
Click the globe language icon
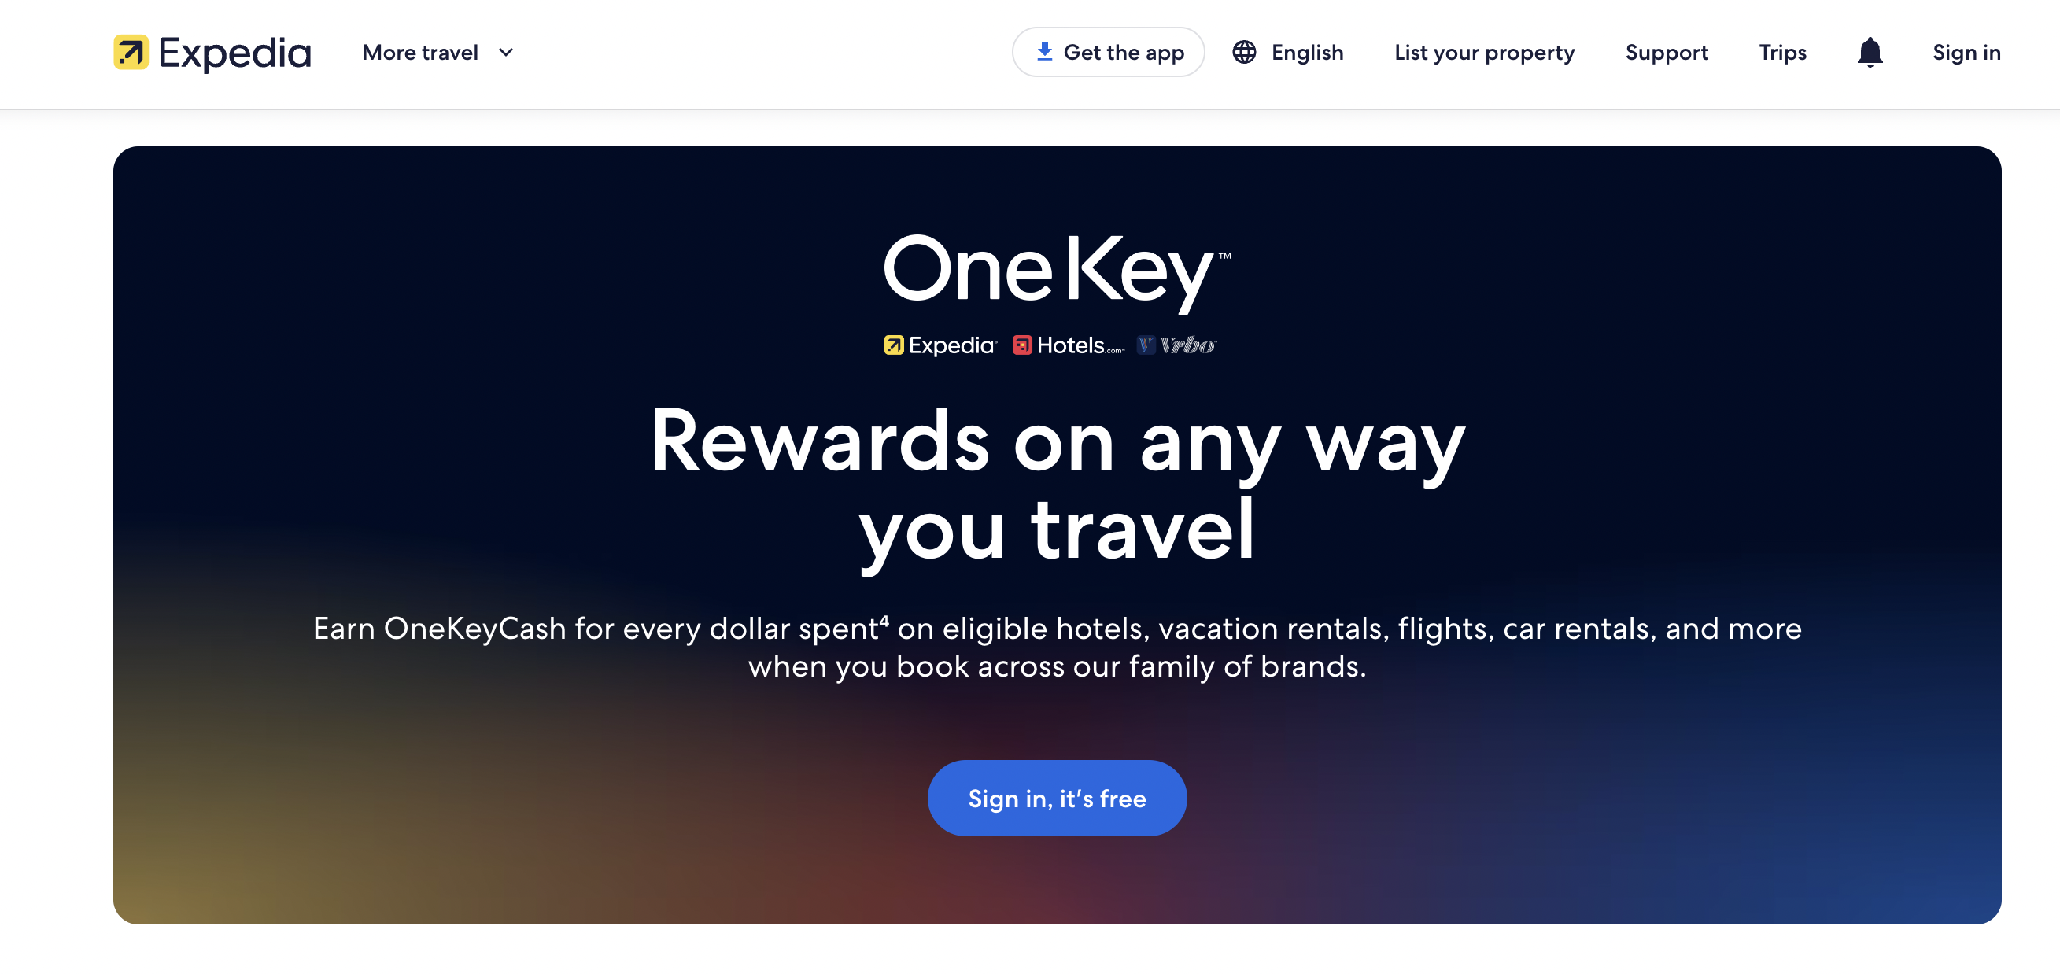[x=1244, y=53]
